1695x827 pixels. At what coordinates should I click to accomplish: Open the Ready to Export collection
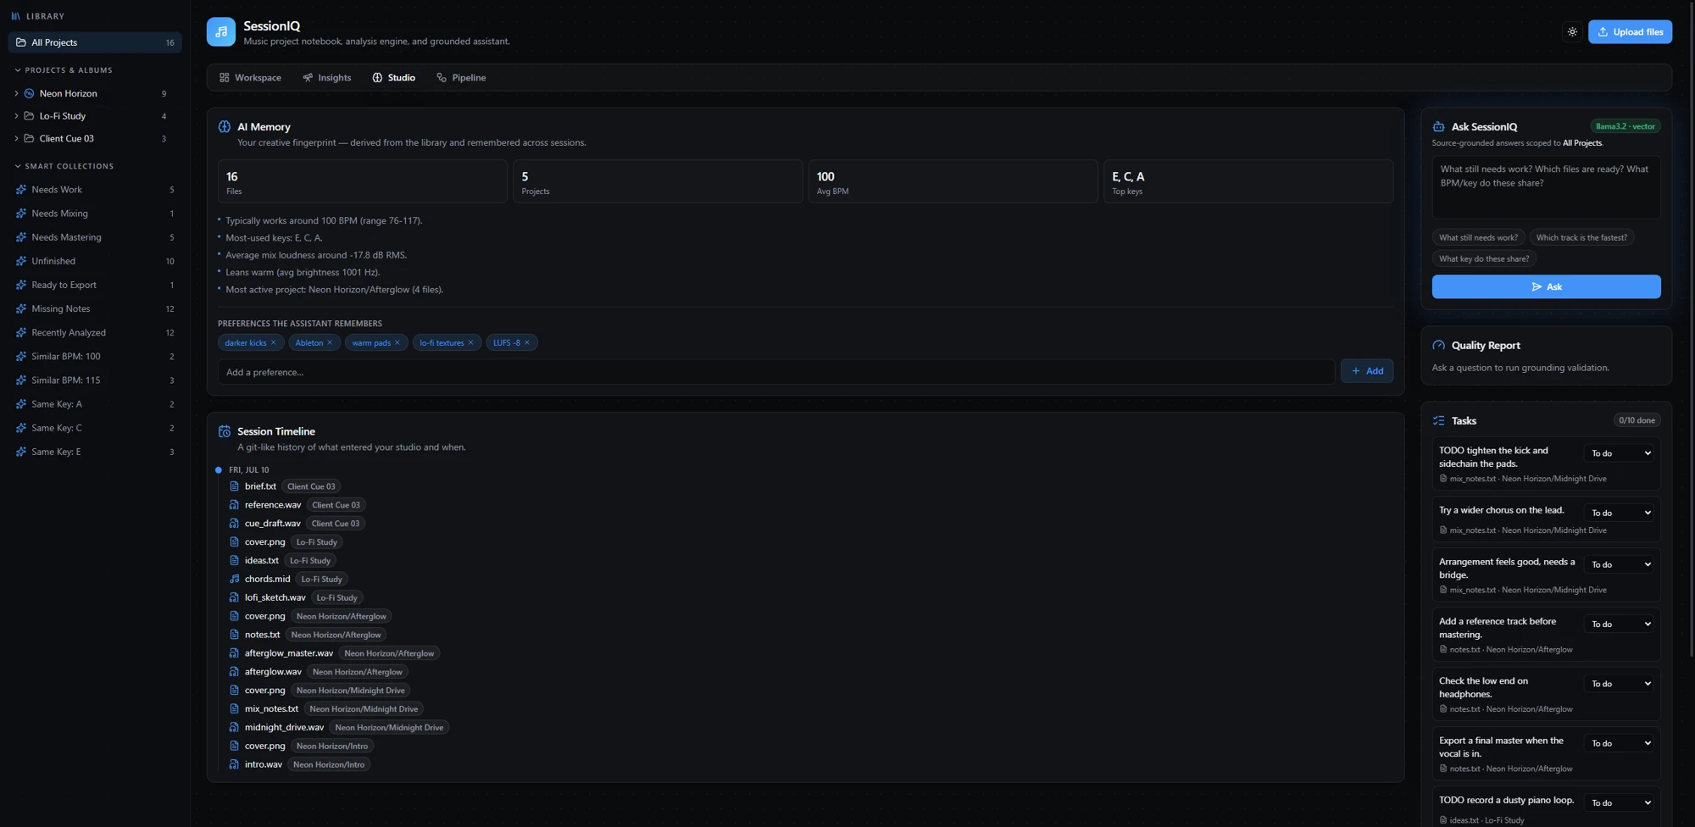coord(95,286)
